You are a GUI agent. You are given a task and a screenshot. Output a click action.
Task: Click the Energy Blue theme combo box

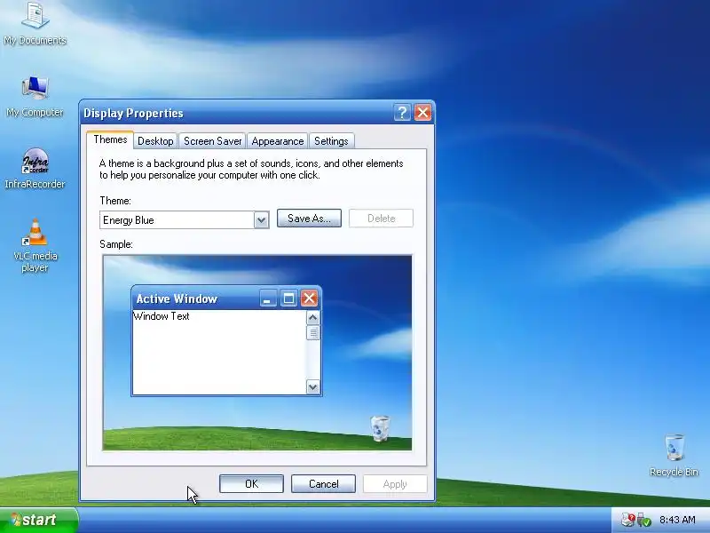click(185, 219)
